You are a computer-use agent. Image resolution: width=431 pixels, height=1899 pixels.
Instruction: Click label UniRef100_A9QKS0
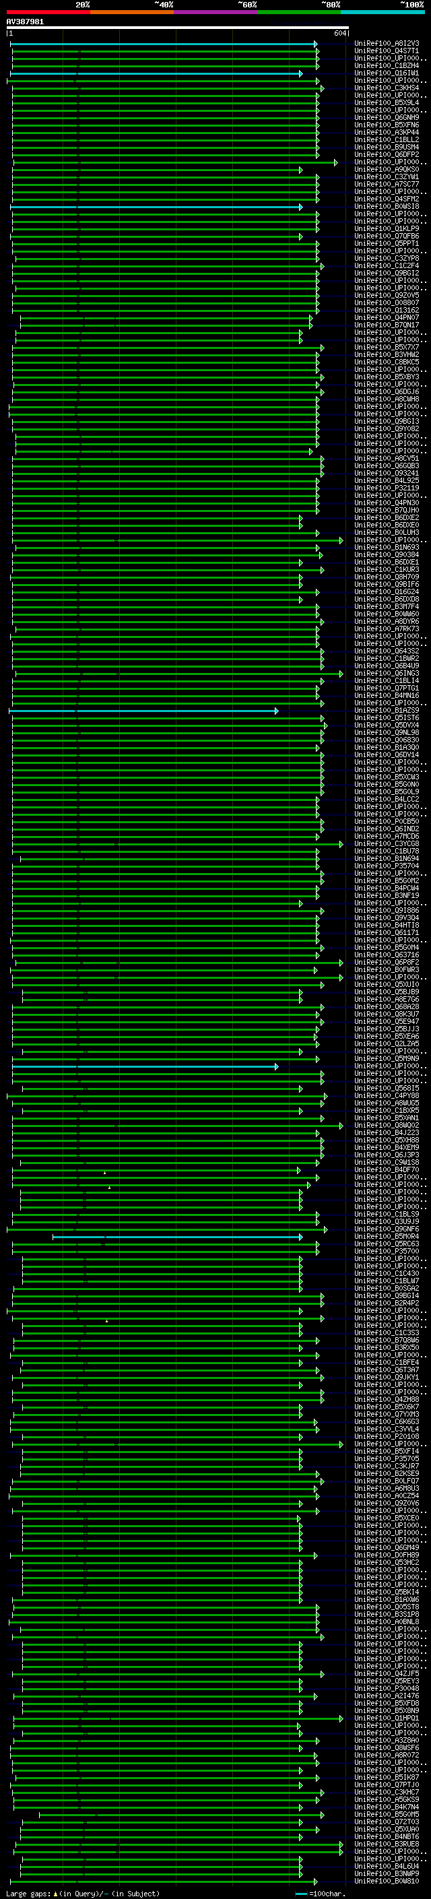(x=387, y=170)
